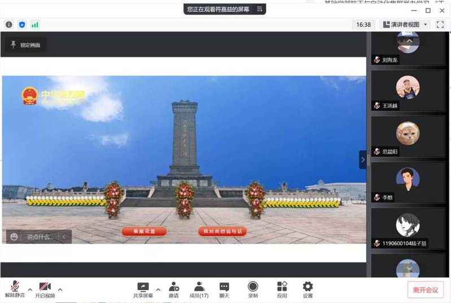Start recording with 录制 button
The width and height of the screenshot is (451, 303).
[253, 289]
